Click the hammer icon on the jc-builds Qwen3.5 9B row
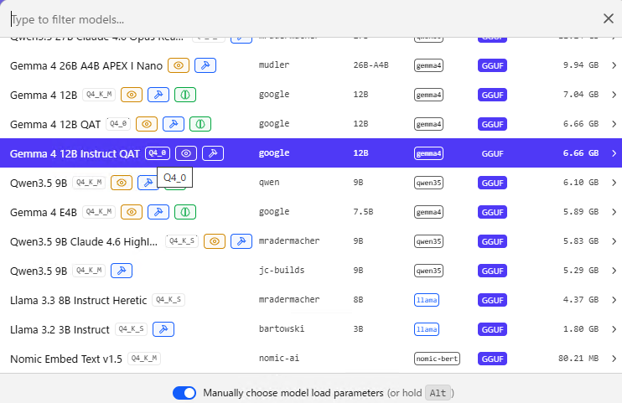This screenshot has height=403, width=622. pos(122,271)
